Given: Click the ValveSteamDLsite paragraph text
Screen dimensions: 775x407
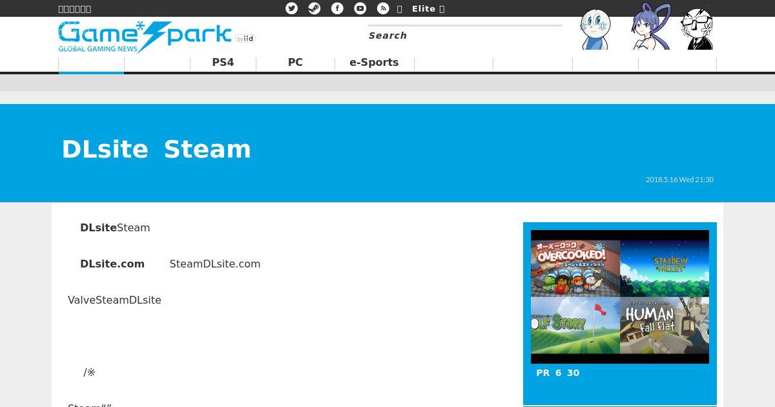Looking at the screenshot, I should [114, 300].
